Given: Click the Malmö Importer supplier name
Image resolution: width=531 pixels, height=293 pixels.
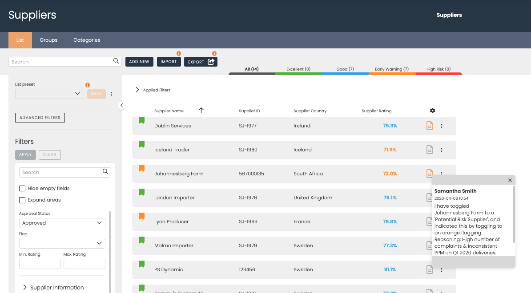Looking at the screenshot, I should 174,245.
